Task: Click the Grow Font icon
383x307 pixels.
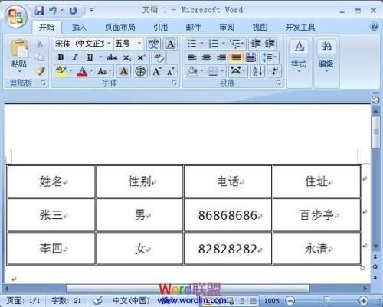Action: click(156, 71)
